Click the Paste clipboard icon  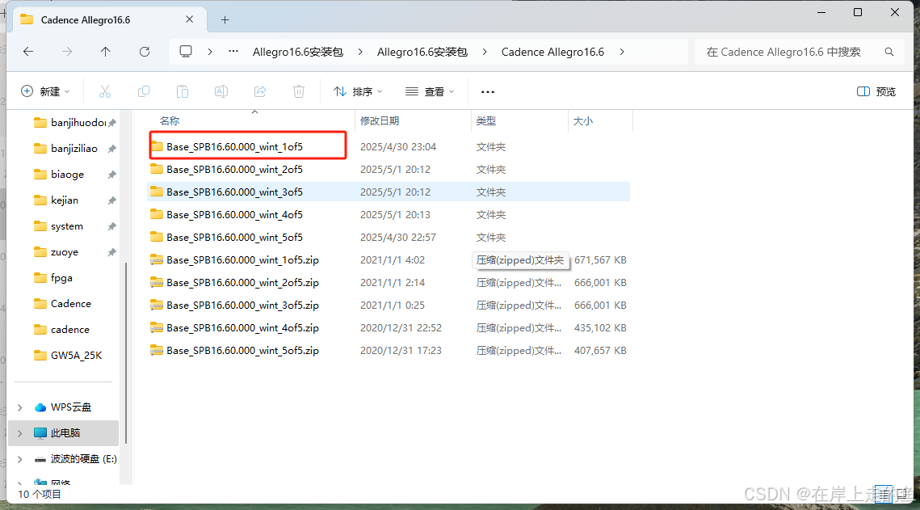[x=183, y=91]
